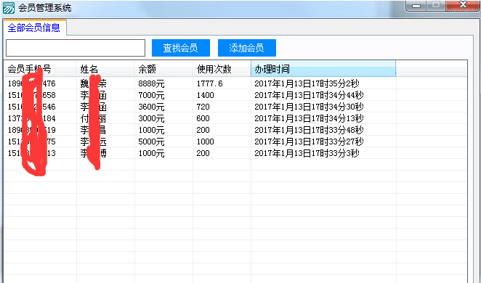Select time 2017年1月13日17时34分13秒
Viewport: 481px width, 283px height.
[309, 118]
